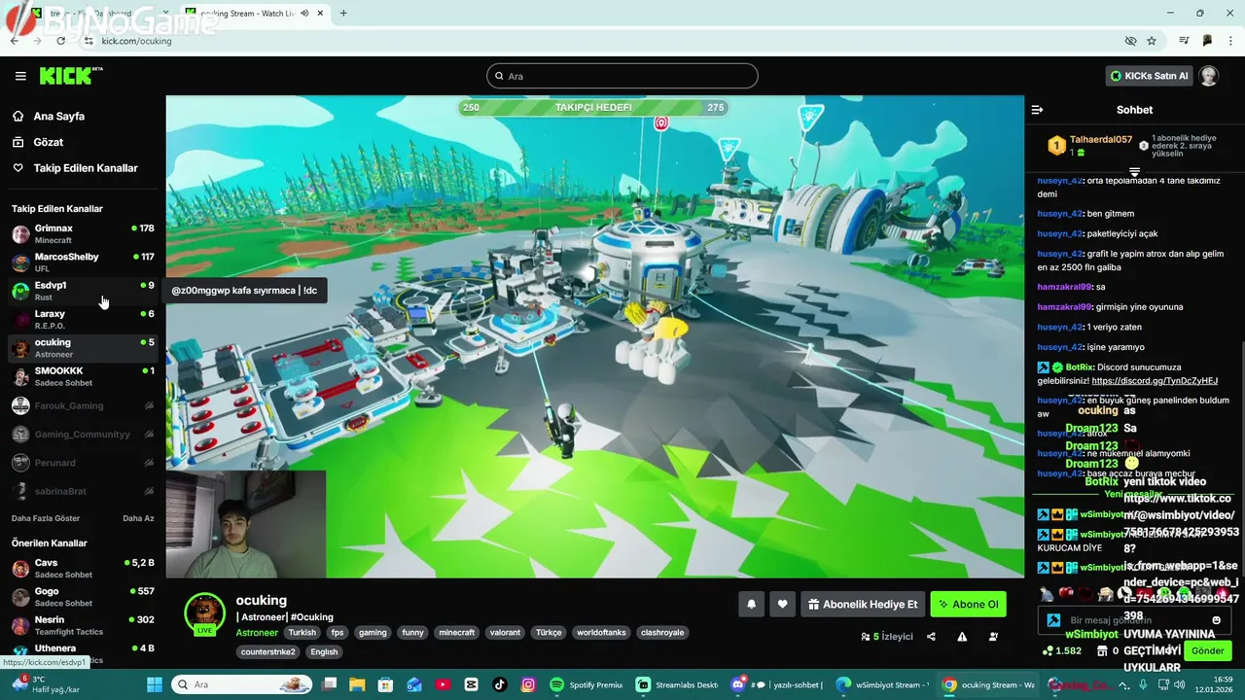1245x700 pixels.
Task: Open the user profile avatar menu
Action: click(x=1209, y=76)
